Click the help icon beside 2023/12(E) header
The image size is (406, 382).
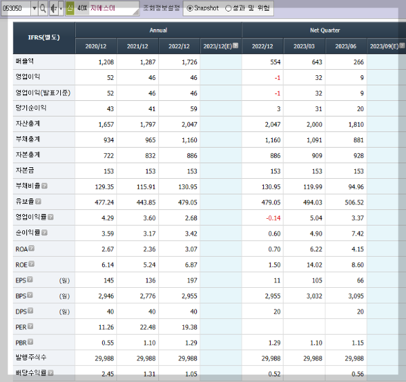(x=235, y=45)
